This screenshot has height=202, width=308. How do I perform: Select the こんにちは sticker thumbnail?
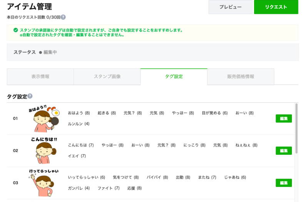click(44, 150)
